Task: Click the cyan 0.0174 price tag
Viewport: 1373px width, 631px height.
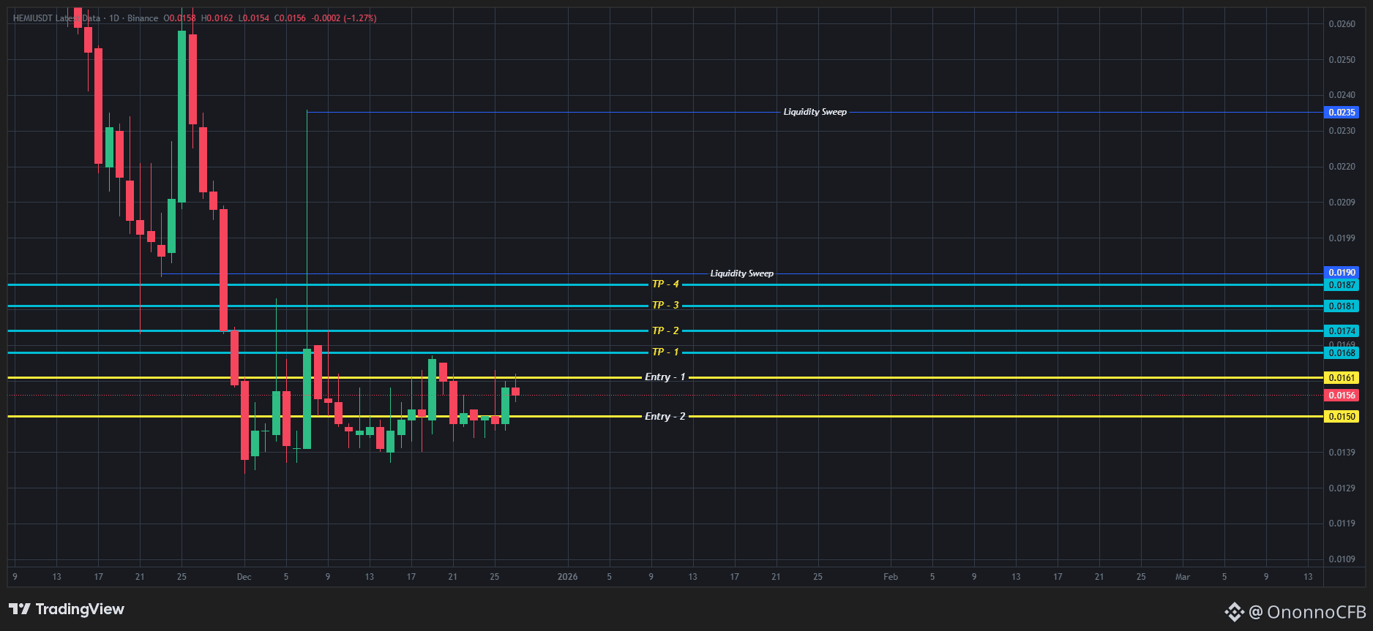Action: pyautogui.click(x=1342, y=331)
